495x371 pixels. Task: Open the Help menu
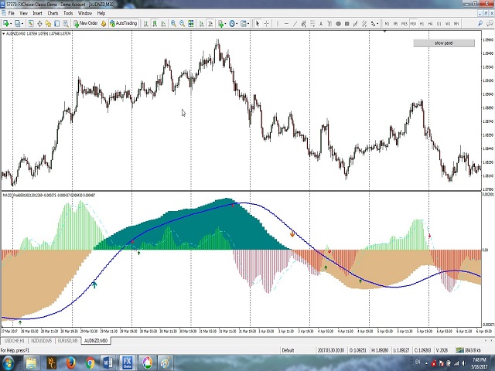pyautogui.click(x=101, y=13)
